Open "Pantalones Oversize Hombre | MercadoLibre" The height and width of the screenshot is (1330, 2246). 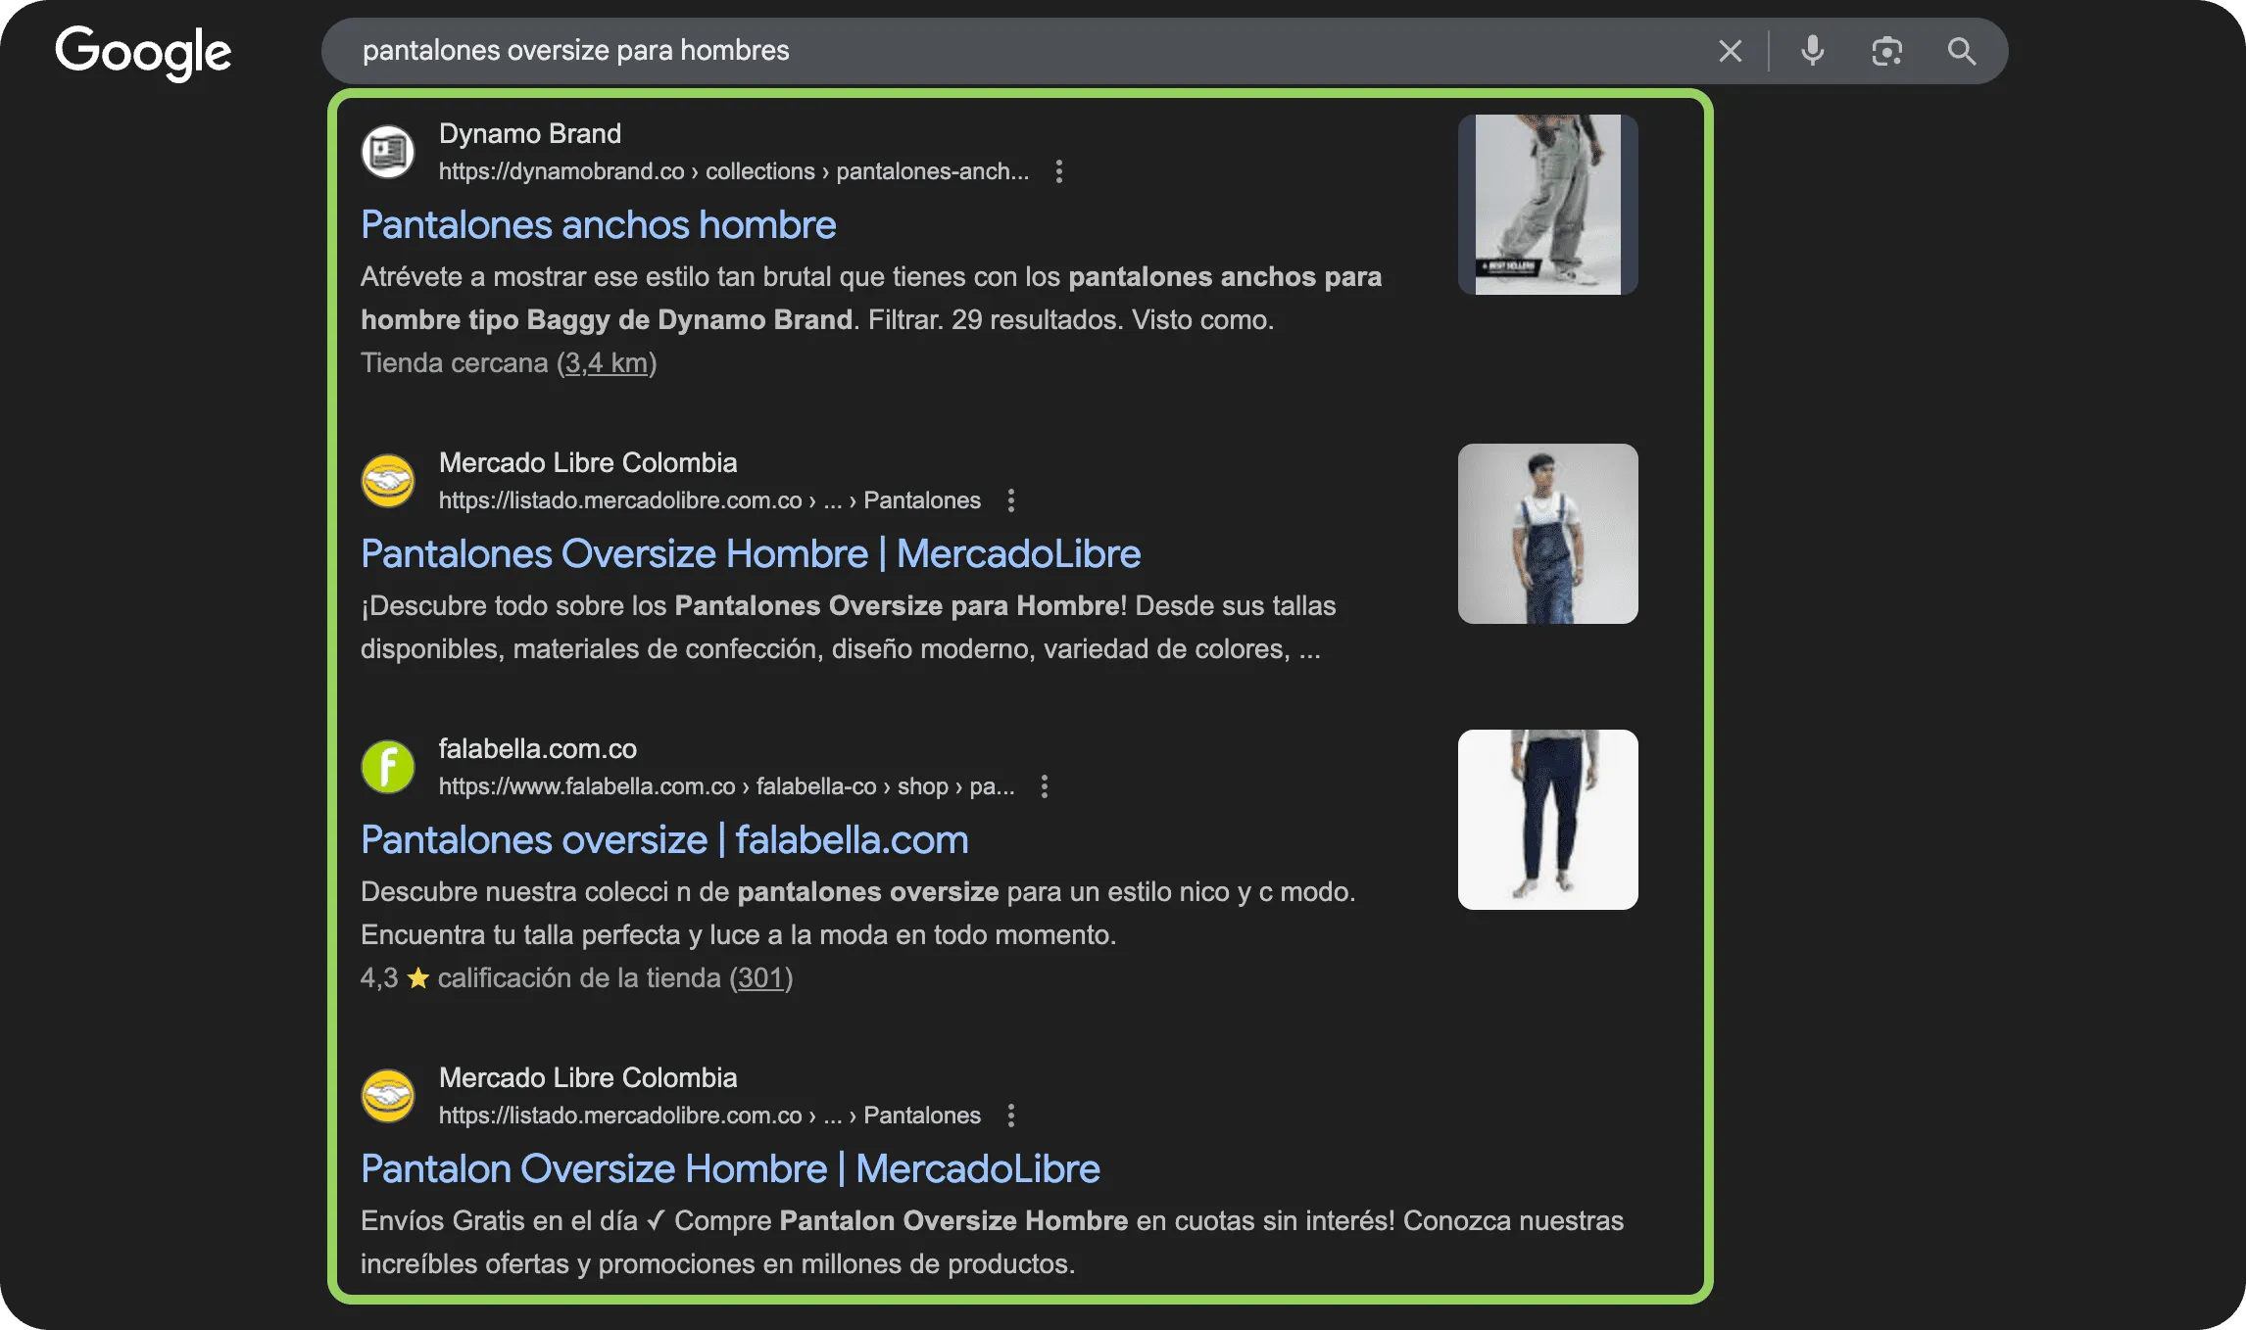pos(751,554)
